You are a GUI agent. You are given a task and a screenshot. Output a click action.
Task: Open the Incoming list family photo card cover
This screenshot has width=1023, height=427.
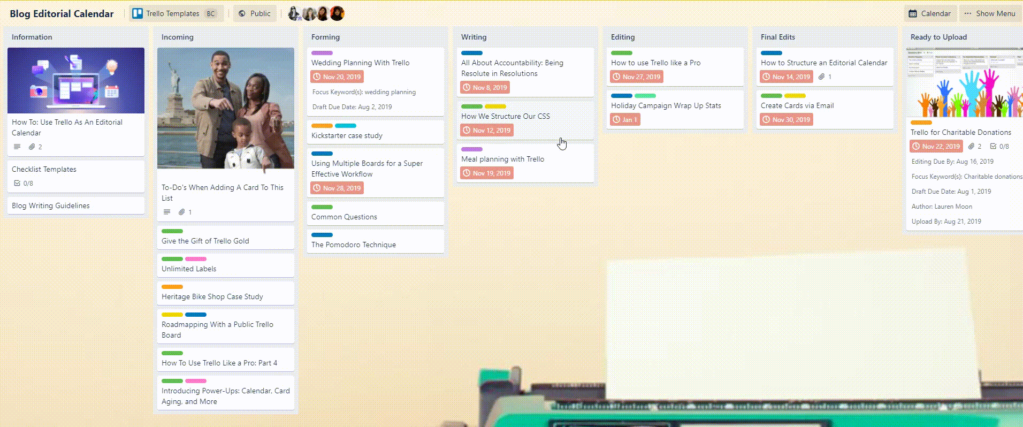tap(226, 108)
